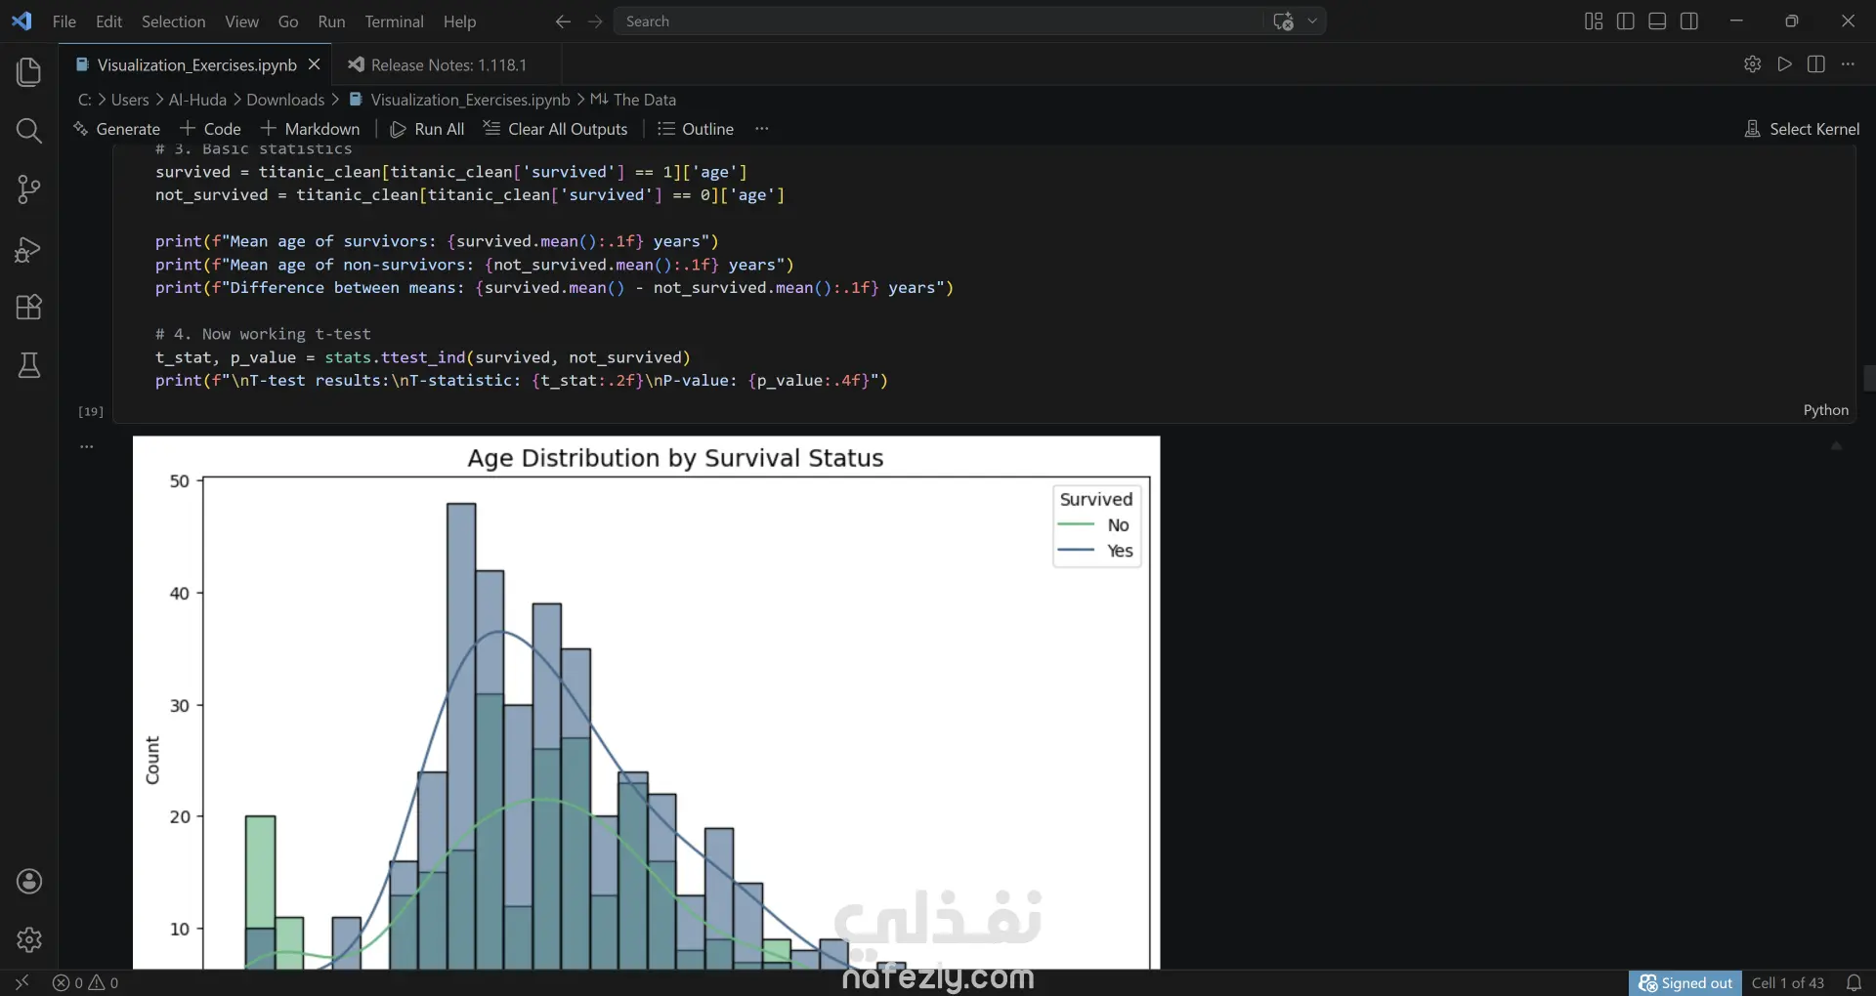Open the Copilot chat icon in title bar
Viewport: 1876px width, 996px height.
pos(1284,21)
